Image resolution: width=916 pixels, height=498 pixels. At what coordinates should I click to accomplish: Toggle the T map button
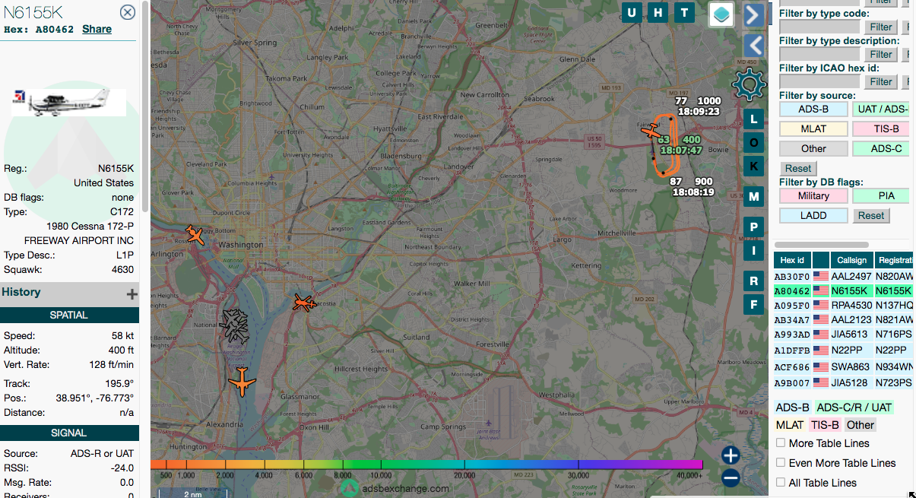click(685, 12)
